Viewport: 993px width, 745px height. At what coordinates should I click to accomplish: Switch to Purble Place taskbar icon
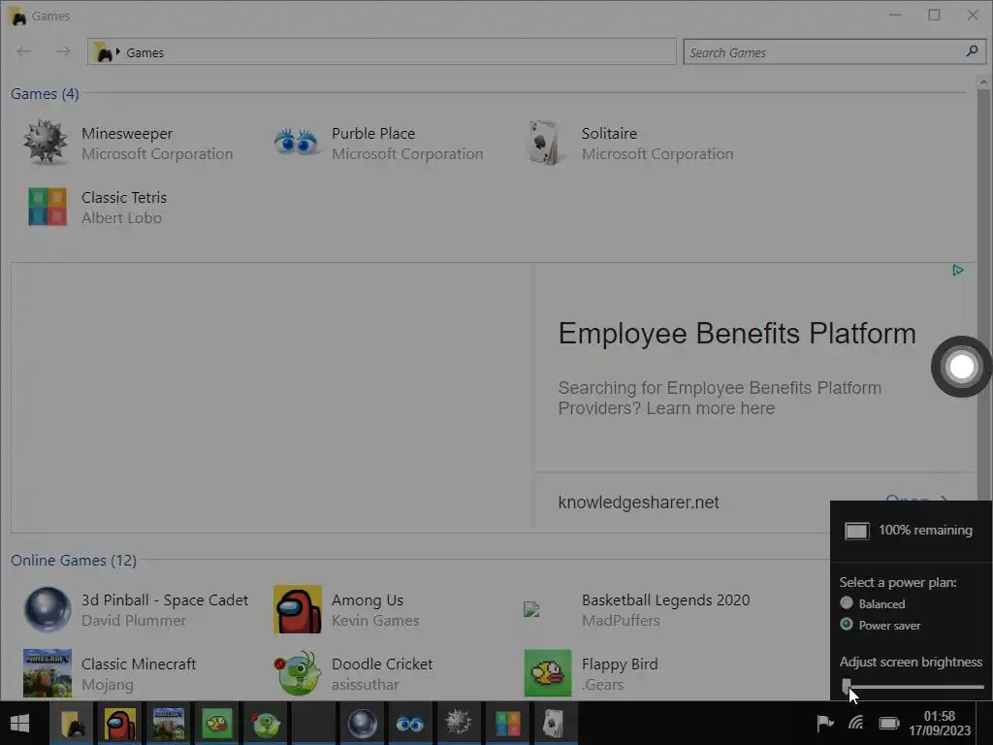[x=410, y=723]
